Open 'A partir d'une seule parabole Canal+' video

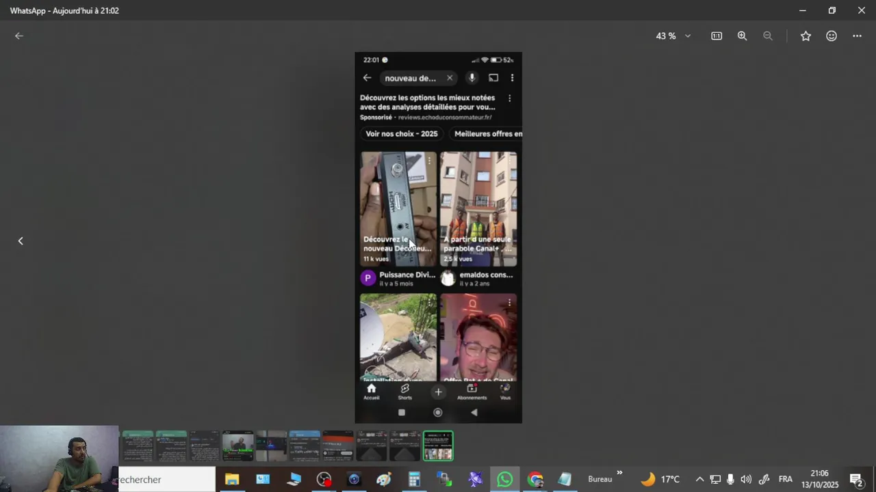[478, 209]
